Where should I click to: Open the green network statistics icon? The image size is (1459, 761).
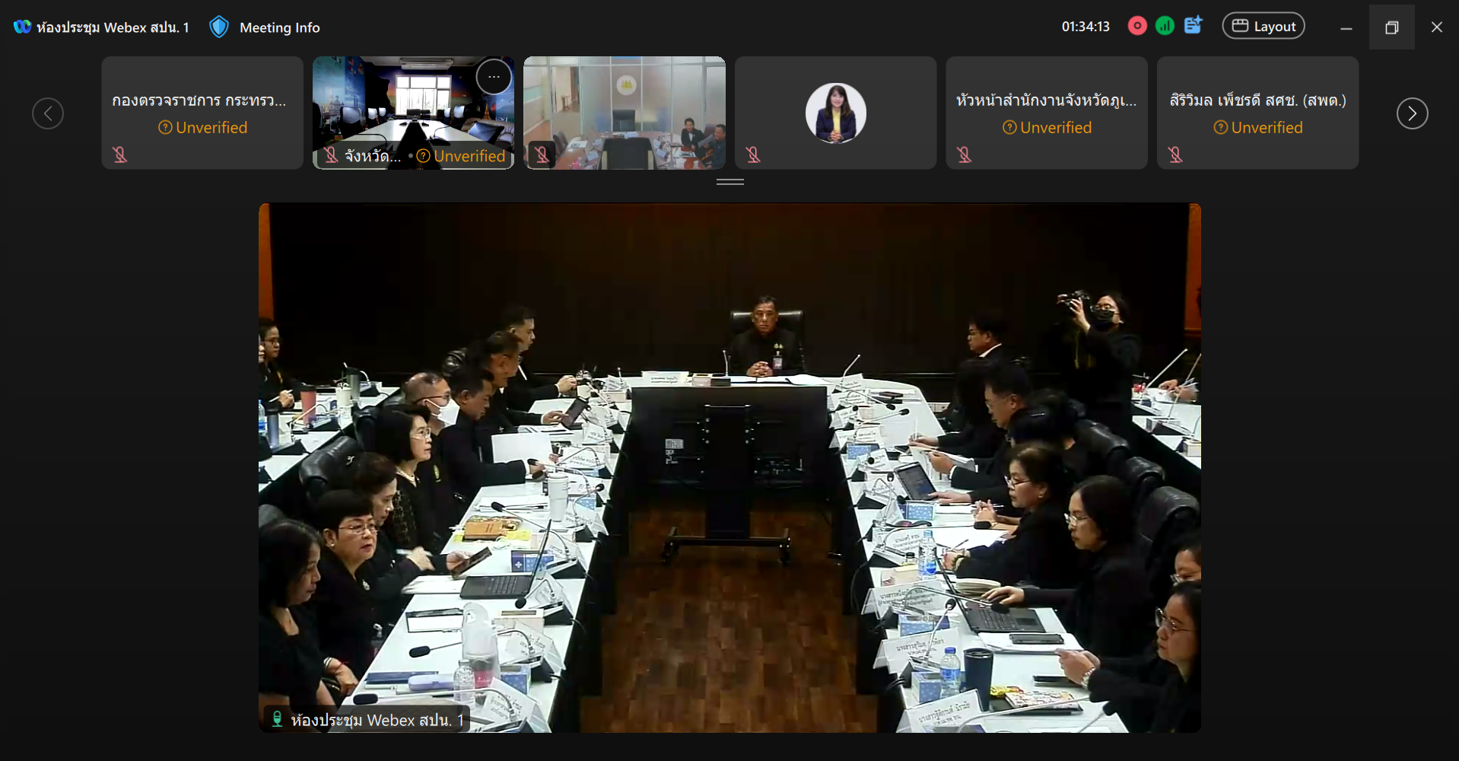pos(1165,26)
